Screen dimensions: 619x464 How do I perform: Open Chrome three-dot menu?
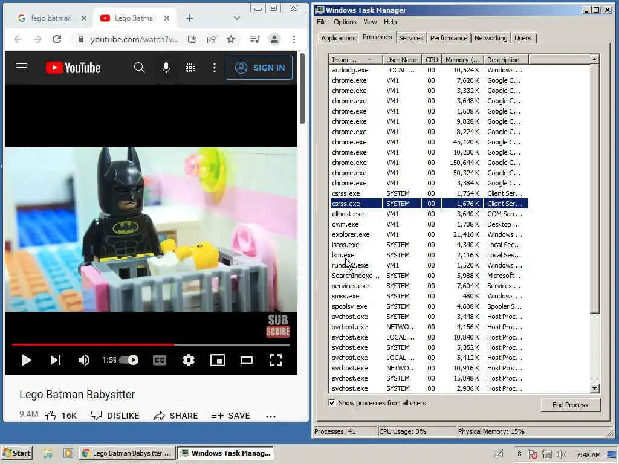click(x=294, y=39)
